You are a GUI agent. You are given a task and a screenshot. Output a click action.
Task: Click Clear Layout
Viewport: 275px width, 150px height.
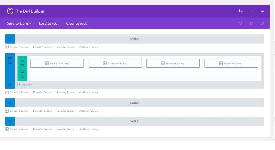(76, 23)
